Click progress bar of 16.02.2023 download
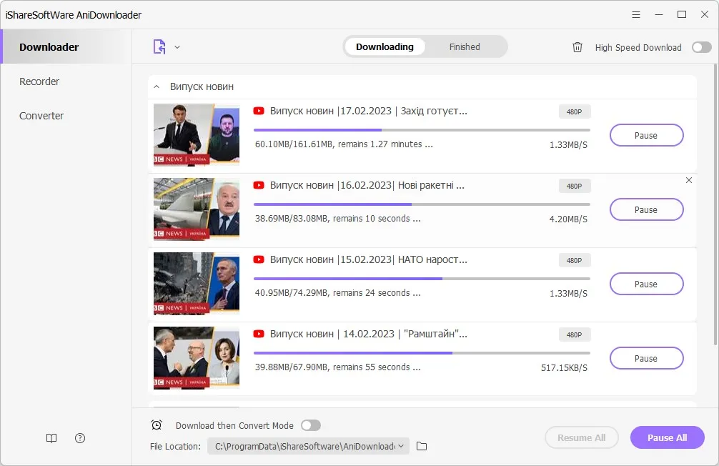Viewport: 719px width, 466px height. pos(422,204)
